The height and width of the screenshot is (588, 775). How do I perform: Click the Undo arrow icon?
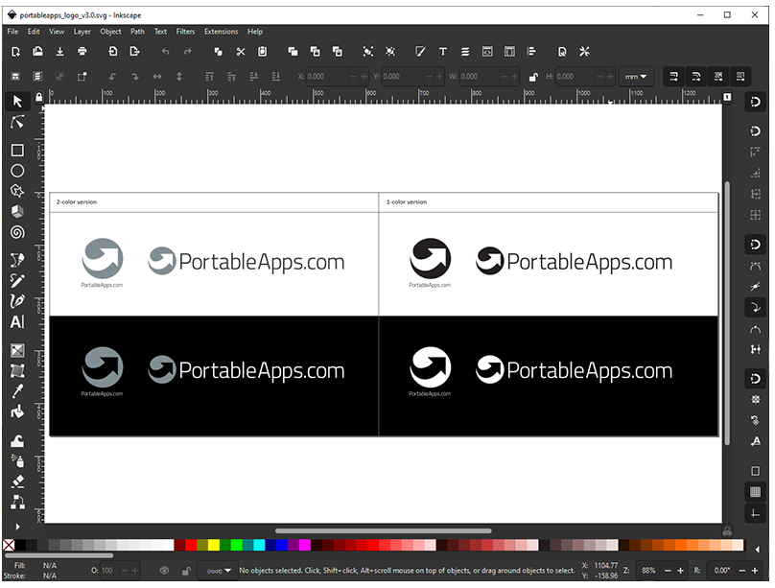pos(166,52)
